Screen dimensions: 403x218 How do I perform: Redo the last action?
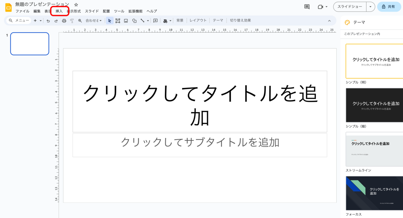click(56, 21)
